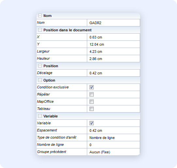177x168 pixels.
Task: Open the Type de condition d'arrêt value
Action: 113,138
